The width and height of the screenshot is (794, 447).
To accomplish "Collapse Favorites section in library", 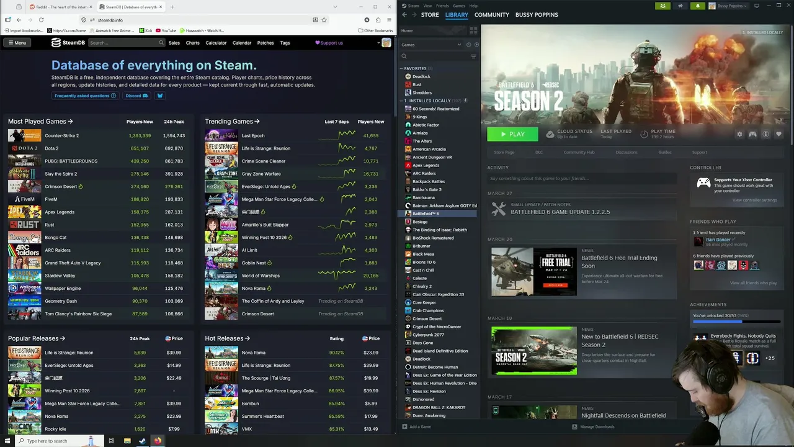I will click(402, 68).
